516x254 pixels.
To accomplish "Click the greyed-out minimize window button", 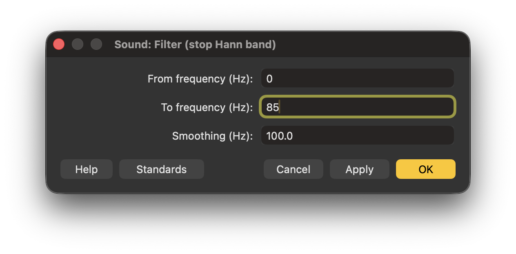I will (x=78, y=44).
